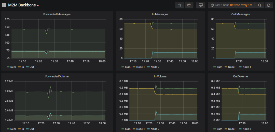Click the 175 y-axis label in Forwarded Messages

(7, 19)
